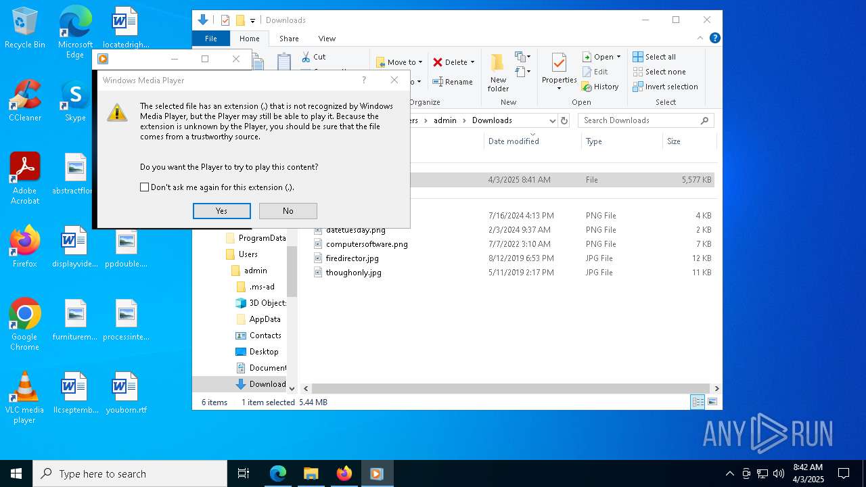Click Select none
Image resolution: width=866 pixels, height=487 pixels.
(660, 72)
